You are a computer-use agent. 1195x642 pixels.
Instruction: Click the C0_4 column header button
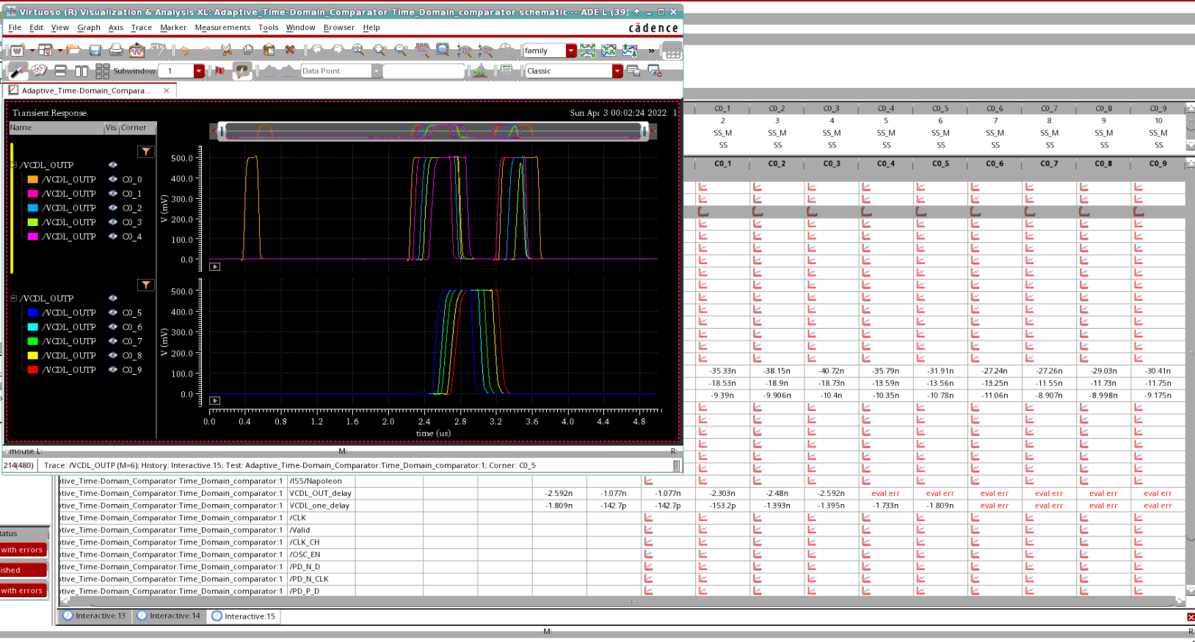pos(886,164)
